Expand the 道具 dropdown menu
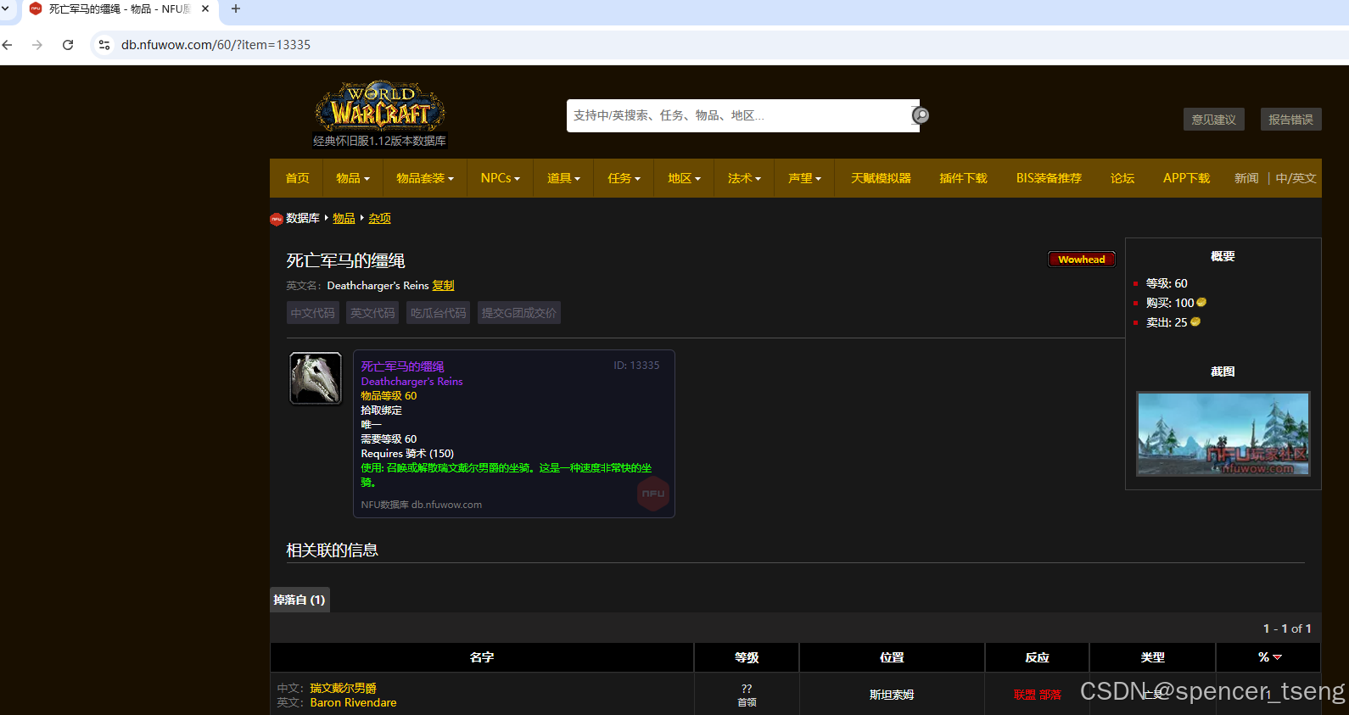The width and height of the screenshot is (1349, 715). [563, 178]
